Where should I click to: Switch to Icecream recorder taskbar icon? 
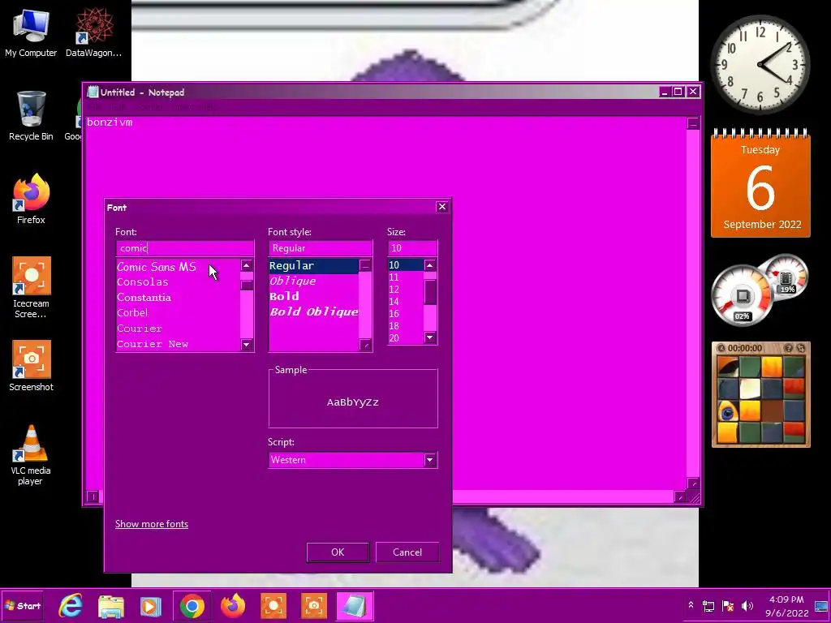273,606
